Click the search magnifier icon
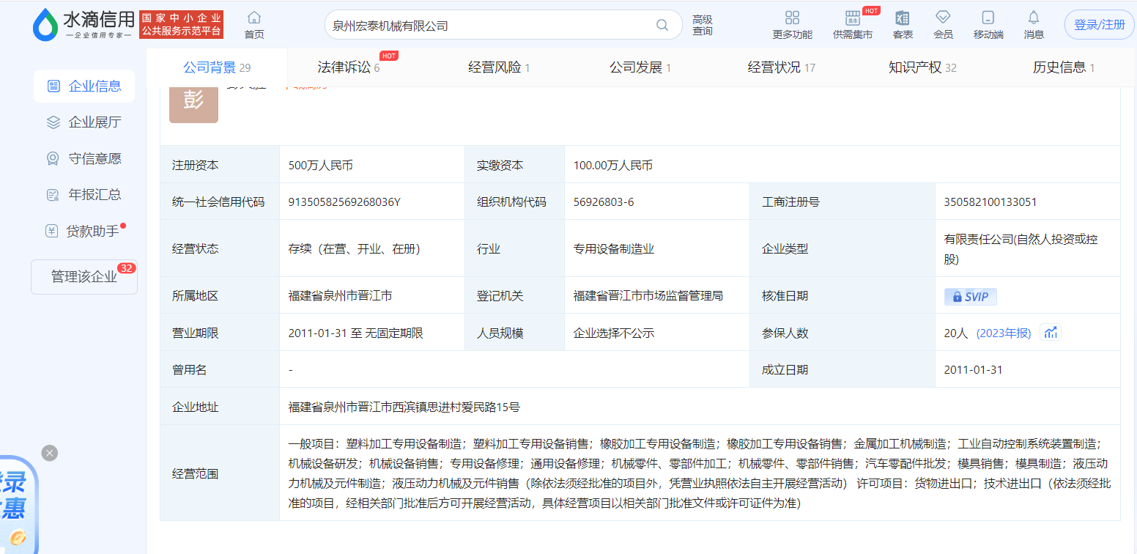The width and height of the screenshot is (1137, 554). 662,26
